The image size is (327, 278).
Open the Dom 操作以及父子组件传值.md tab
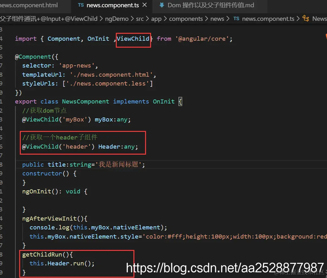[x=210, y=5]
